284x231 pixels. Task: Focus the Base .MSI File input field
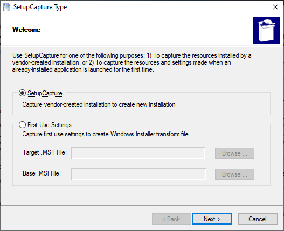tap(138, 174)
